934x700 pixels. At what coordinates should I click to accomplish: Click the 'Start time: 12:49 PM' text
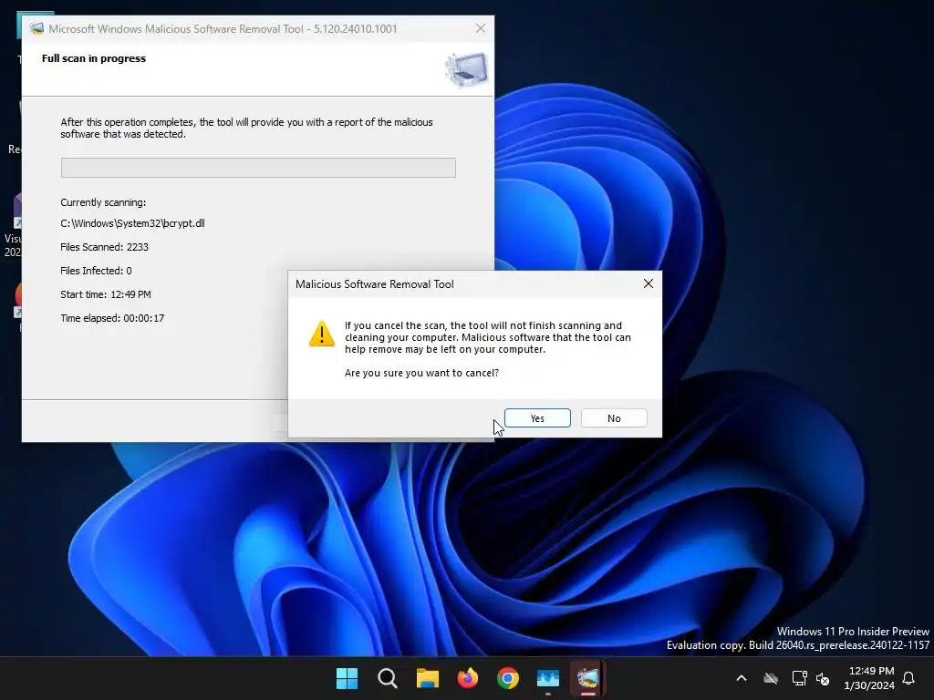(106, 294)
